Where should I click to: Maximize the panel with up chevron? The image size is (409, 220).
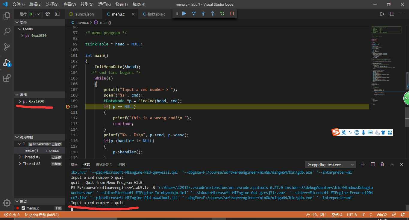pos(392,164)
